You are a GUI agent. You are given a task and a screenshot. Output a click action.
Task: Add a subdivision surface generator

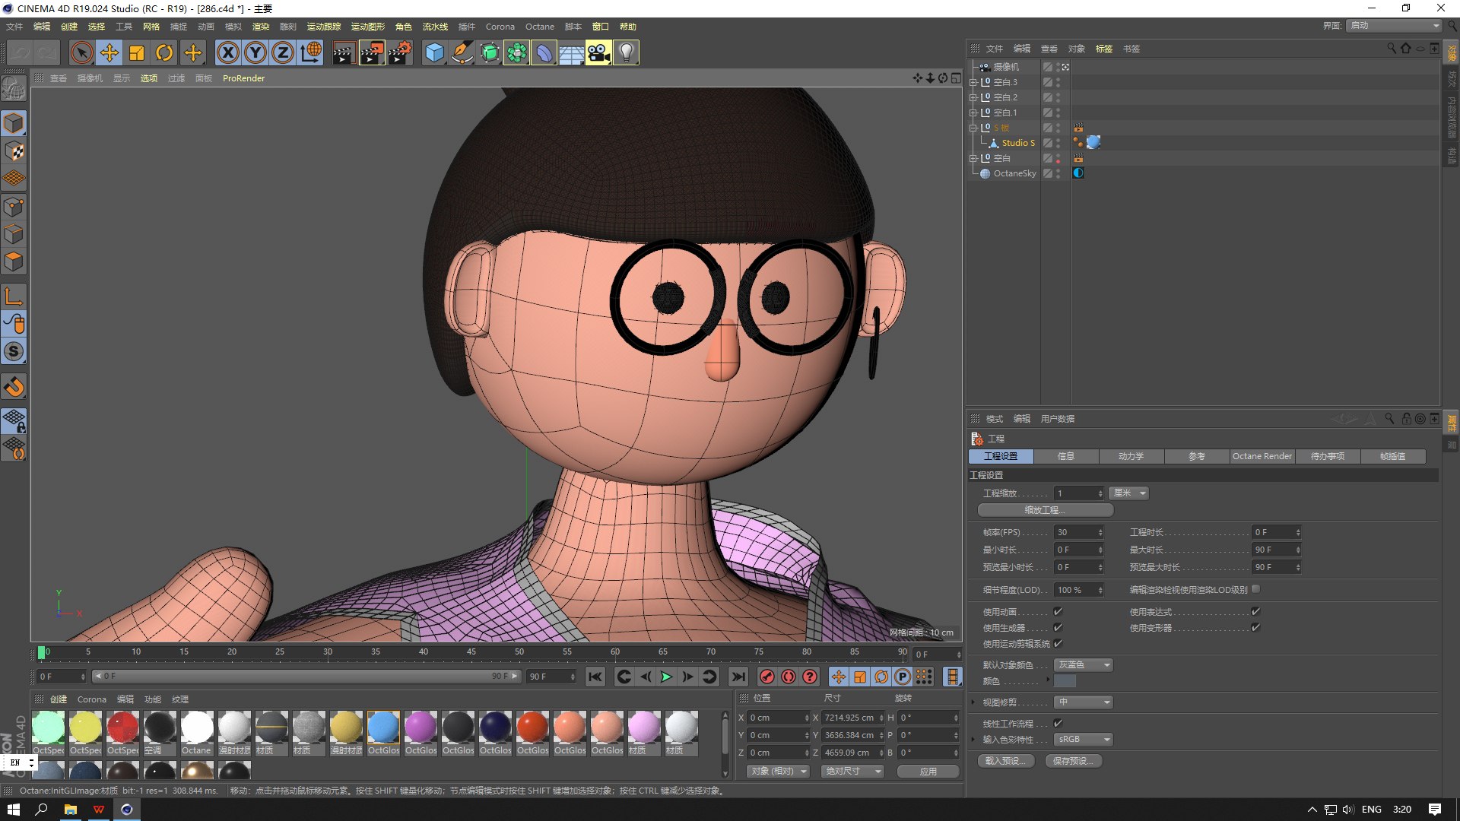coord(489,52)
